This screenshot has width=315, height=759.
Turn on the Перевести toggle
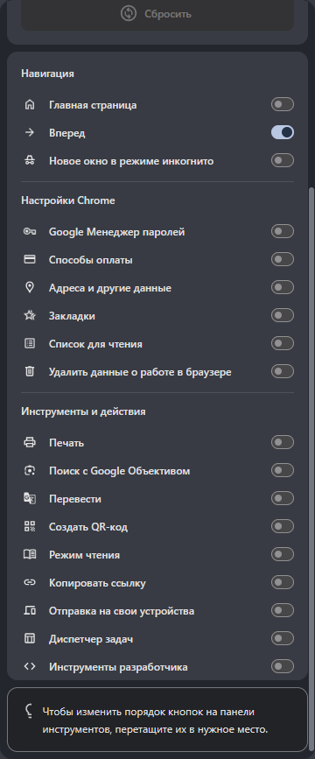pyautogui.click(x=283, y=499)
